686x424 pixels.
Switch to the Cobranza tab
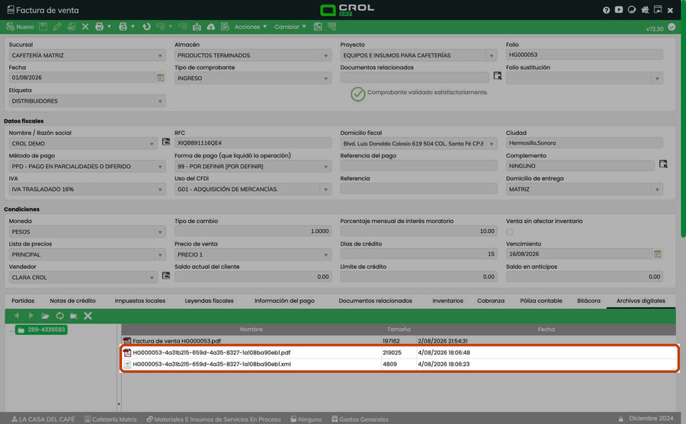pyautogui.click(x=491, y=301)
